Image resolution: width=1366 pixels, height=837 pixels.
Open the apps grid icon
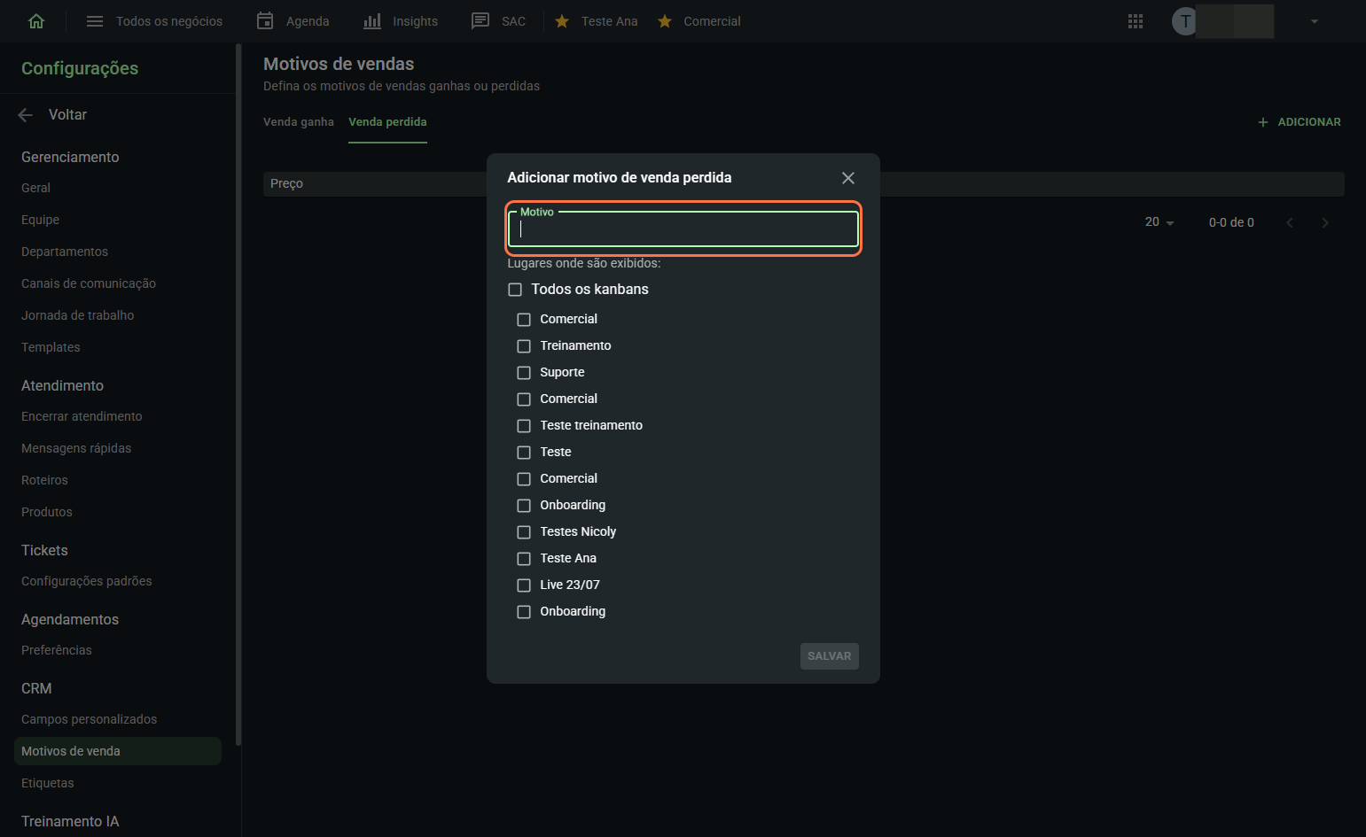point(1136,21)
